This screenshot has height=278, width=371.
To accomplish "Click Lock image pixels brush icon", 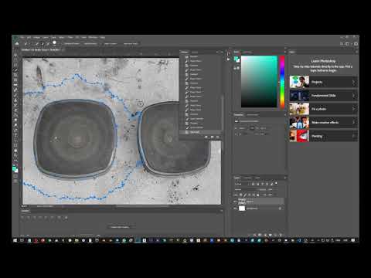I will pos(245,195).
